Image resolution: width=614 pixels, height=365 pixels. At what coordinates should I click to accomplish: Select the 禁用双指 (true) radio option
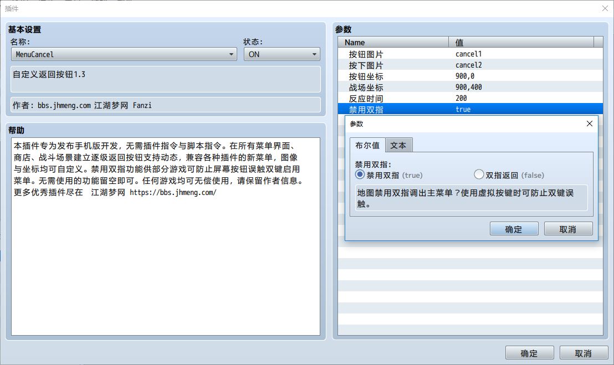point(360,174)
